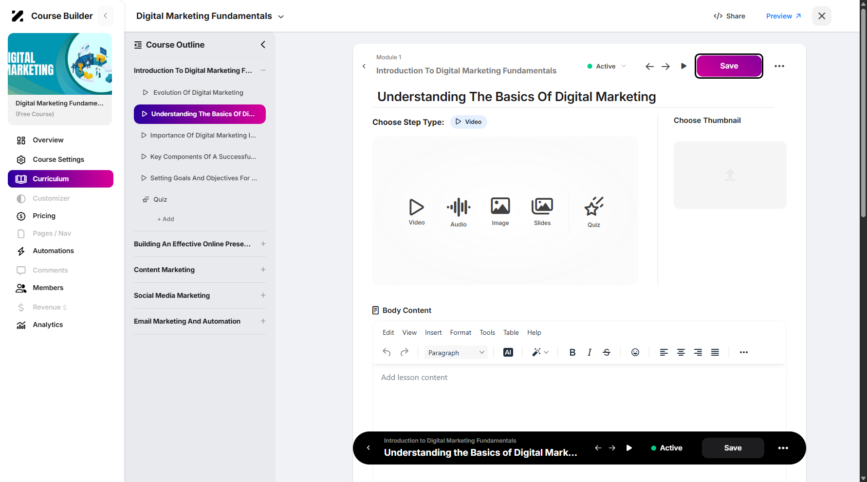Toggle center text alignment
This screenshot has height=482, width=867.
[x=681, y=352]
